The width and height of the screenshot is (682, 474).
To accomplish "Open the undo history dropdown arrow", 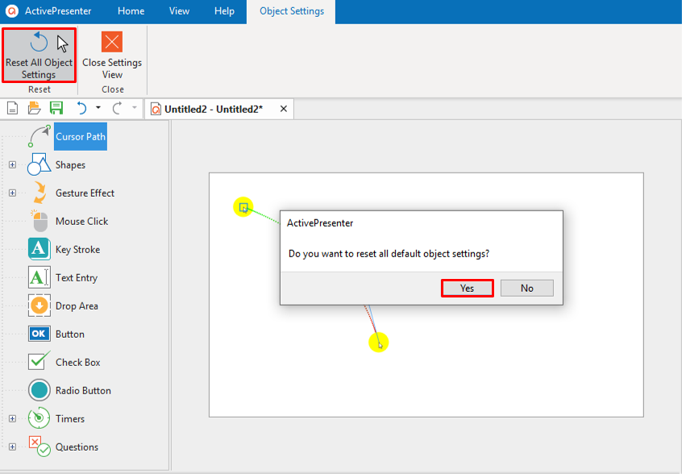I will (98, 108).
